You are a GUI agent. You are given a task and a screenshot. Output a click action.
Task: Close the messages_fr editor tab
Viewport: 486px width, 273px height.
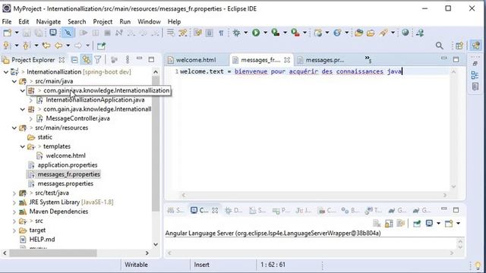click(x=287, y=60)
